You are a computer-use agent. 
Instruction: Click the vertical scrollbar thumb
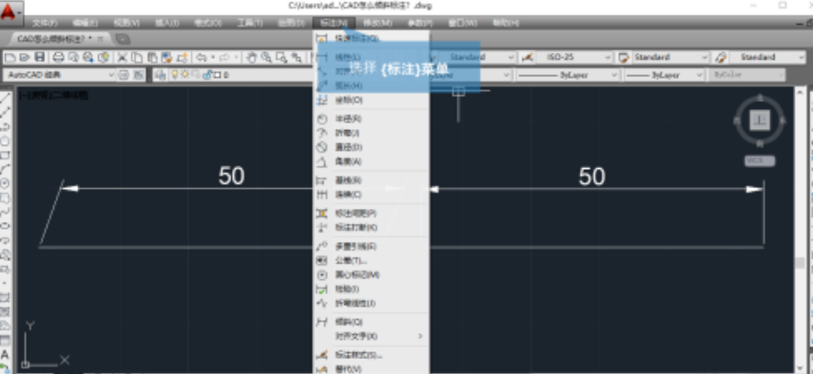(x=800, y=263)
